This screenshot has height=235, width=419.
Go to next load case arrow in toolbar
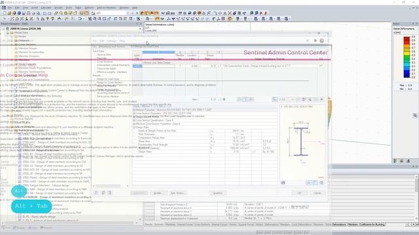(x=137, y=13)
